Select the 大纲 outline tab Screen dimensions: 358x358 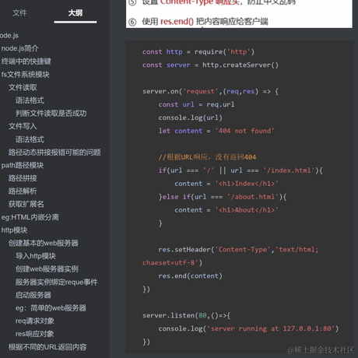[75, 12]
